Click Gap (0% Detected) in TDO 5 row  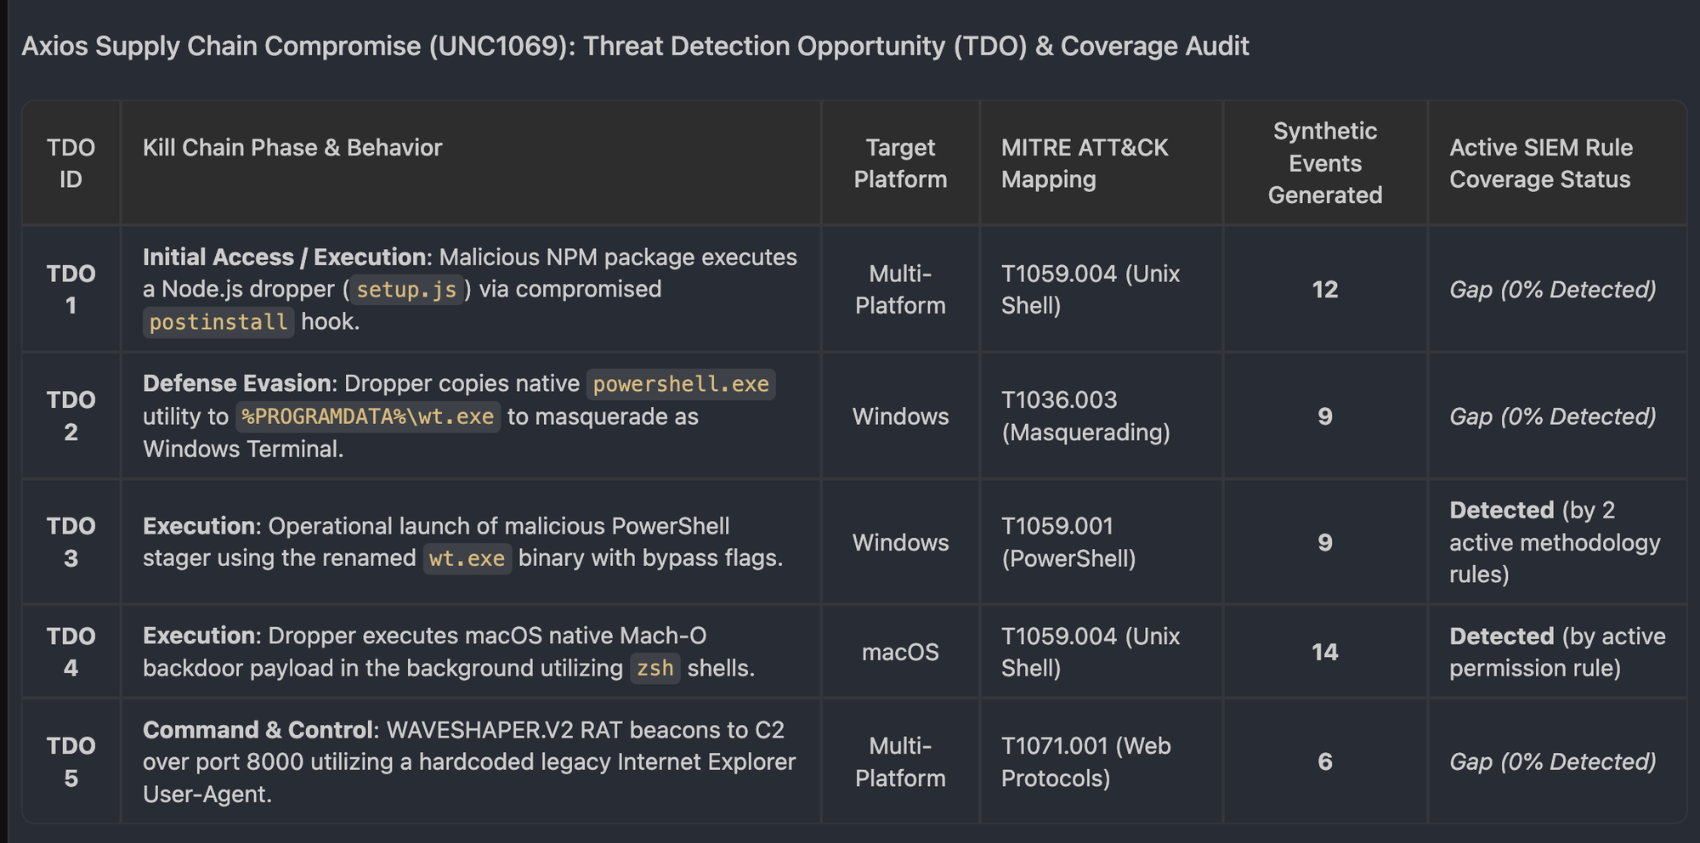(x=1553, y=761)
